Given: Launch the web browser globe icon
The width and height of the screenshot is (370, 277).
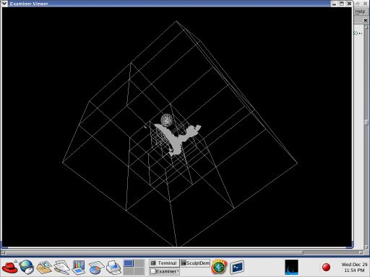Looking at the screenshot, I should 27,267.
